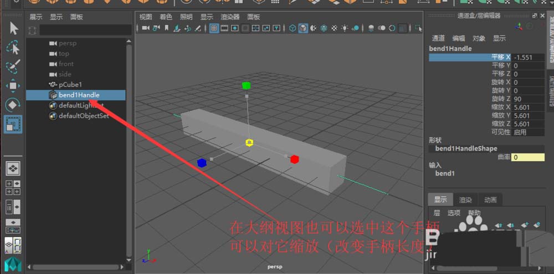Activate the Move tool

click(13, 86)
